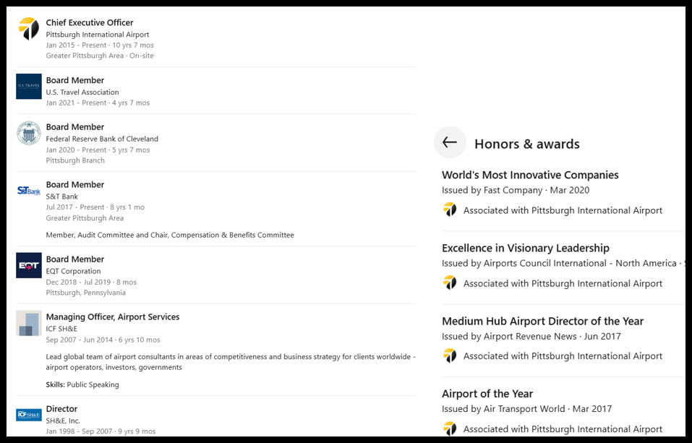Click the "Sep 2007 - Jun 2014 · 6 yrs 10 mos" dates
The width and height of the screenshot is (692, 443).
(x=103, y=340)
